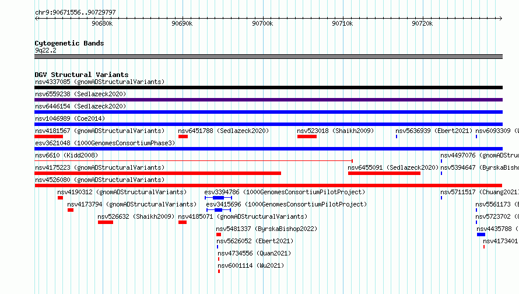
Task: Click nsv5711517 (Chuang2021) label
Action: 479,192
